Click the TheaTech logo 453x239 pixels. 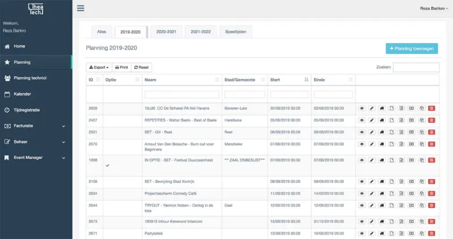36,9
